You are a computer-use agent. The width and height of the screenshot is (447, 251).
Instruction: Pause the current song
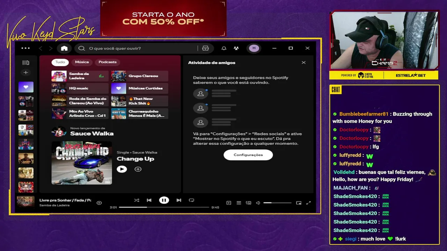pos(164,200)
